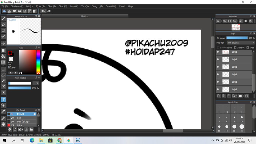Open the Chỉnh sửa(E) menu

[x=17, y=6]
